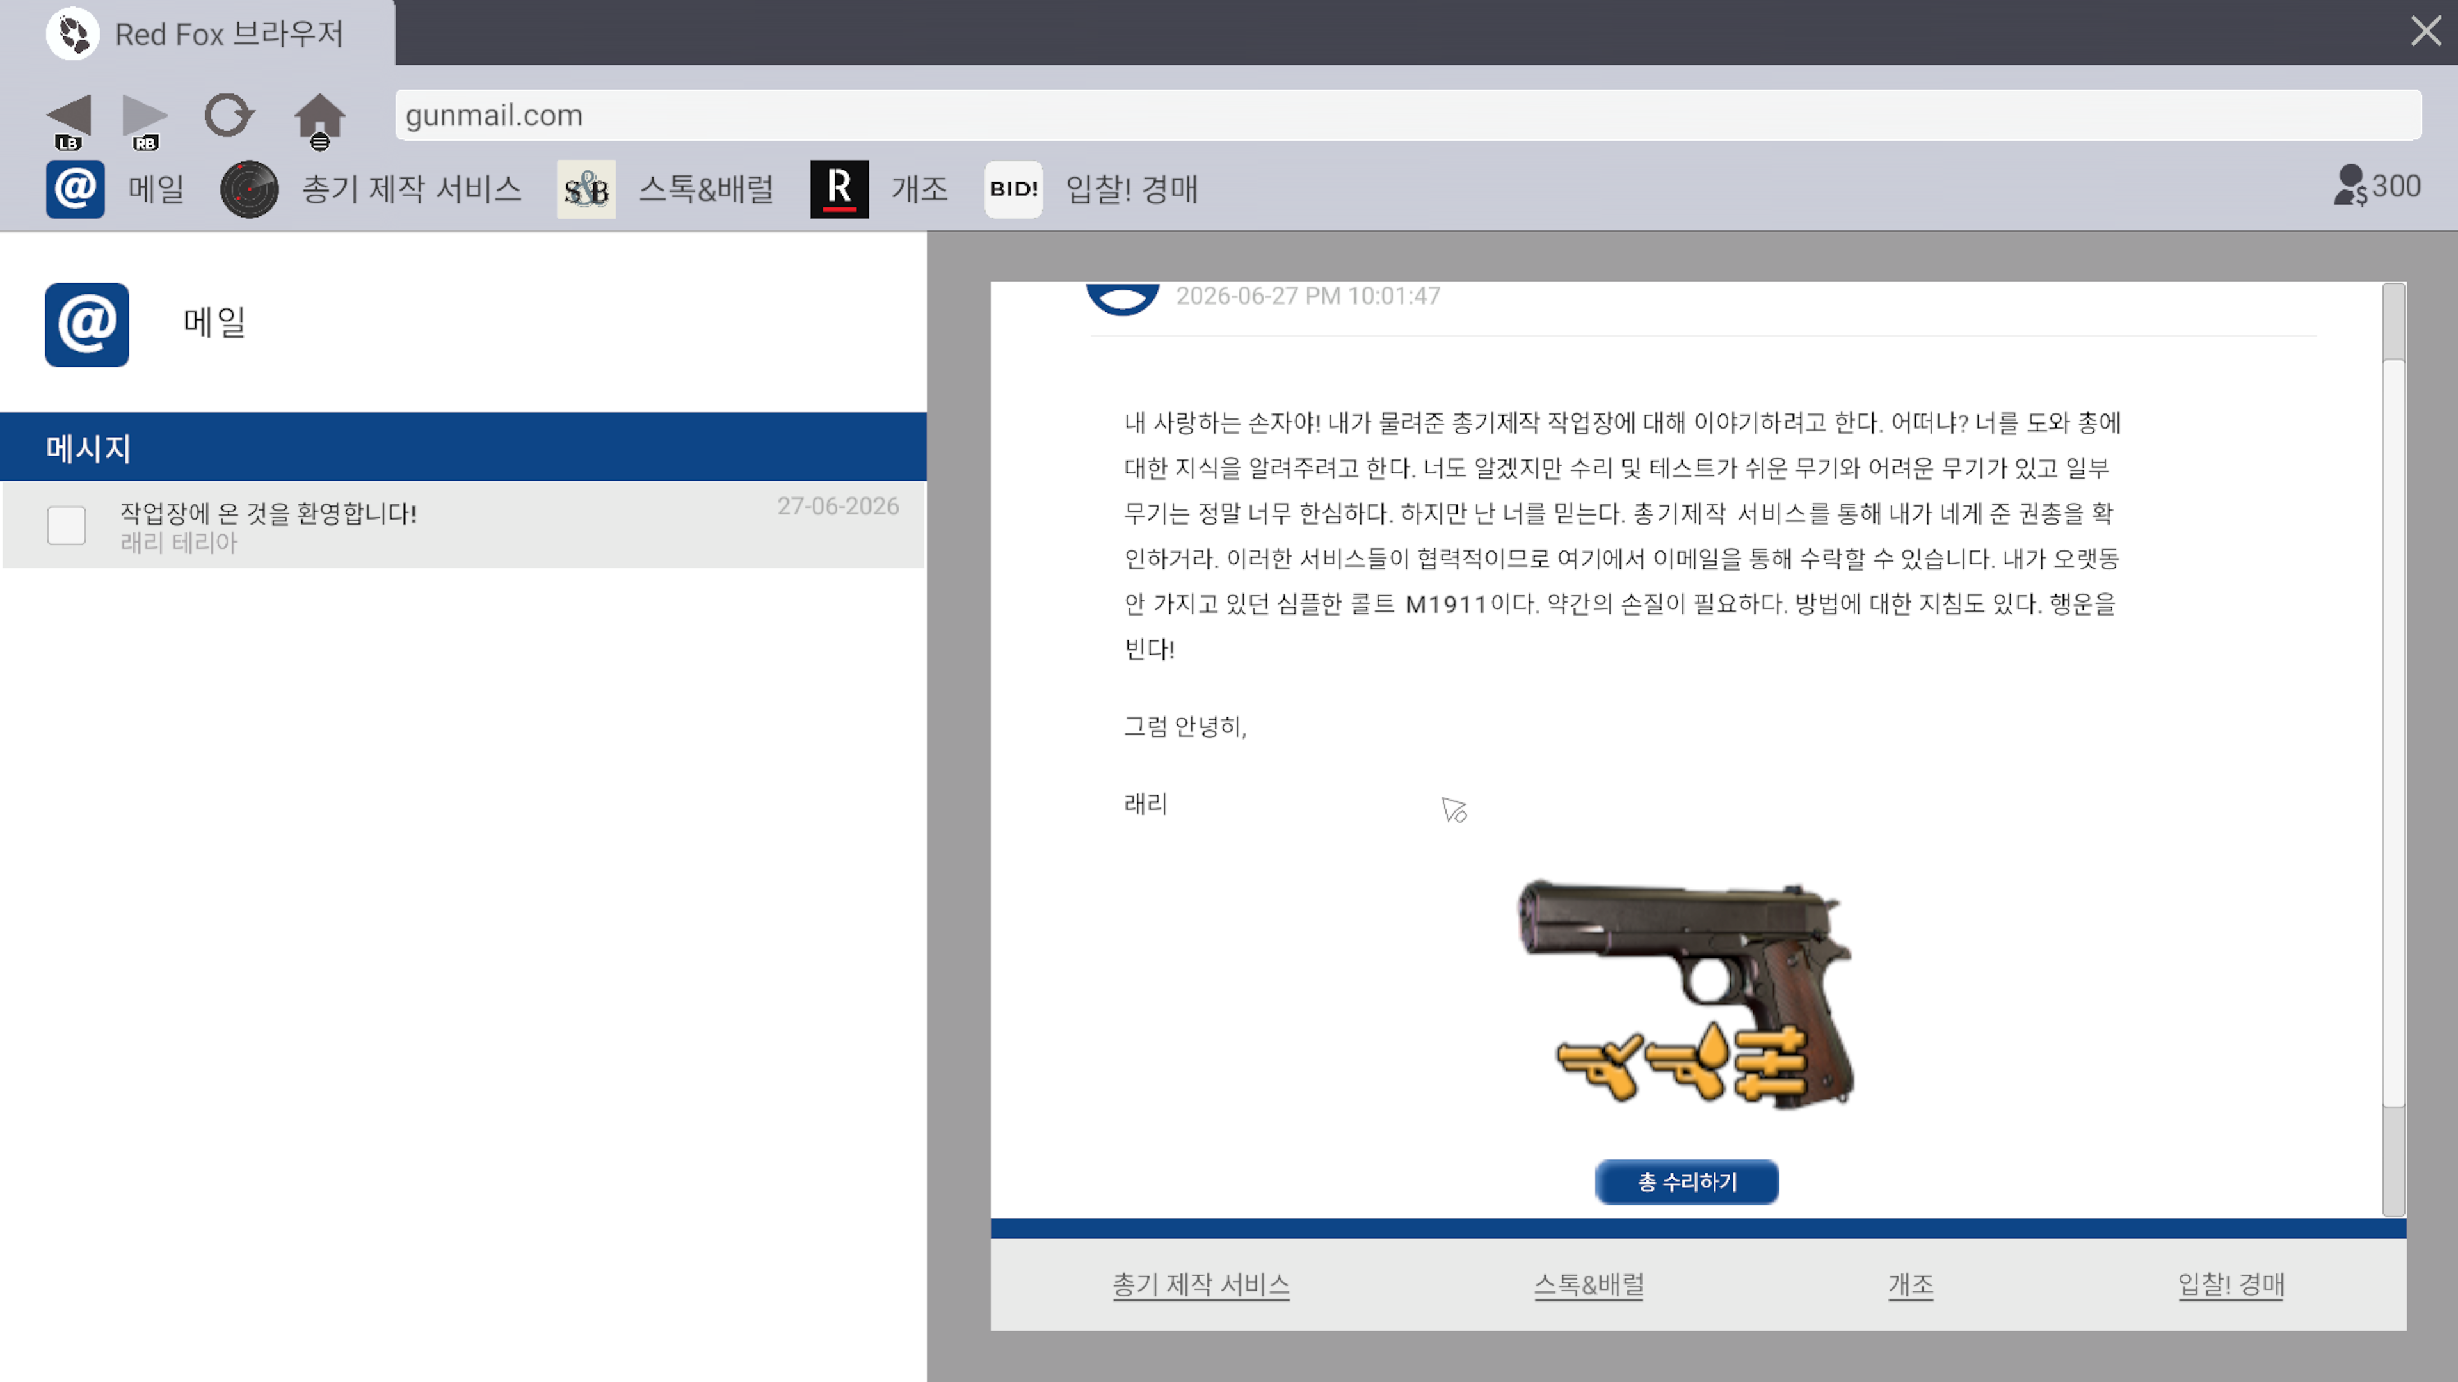Open the 스톡&배럴 bookmark label
The width and height of the screenshot is (2458, 1382).
click(706, 189)
